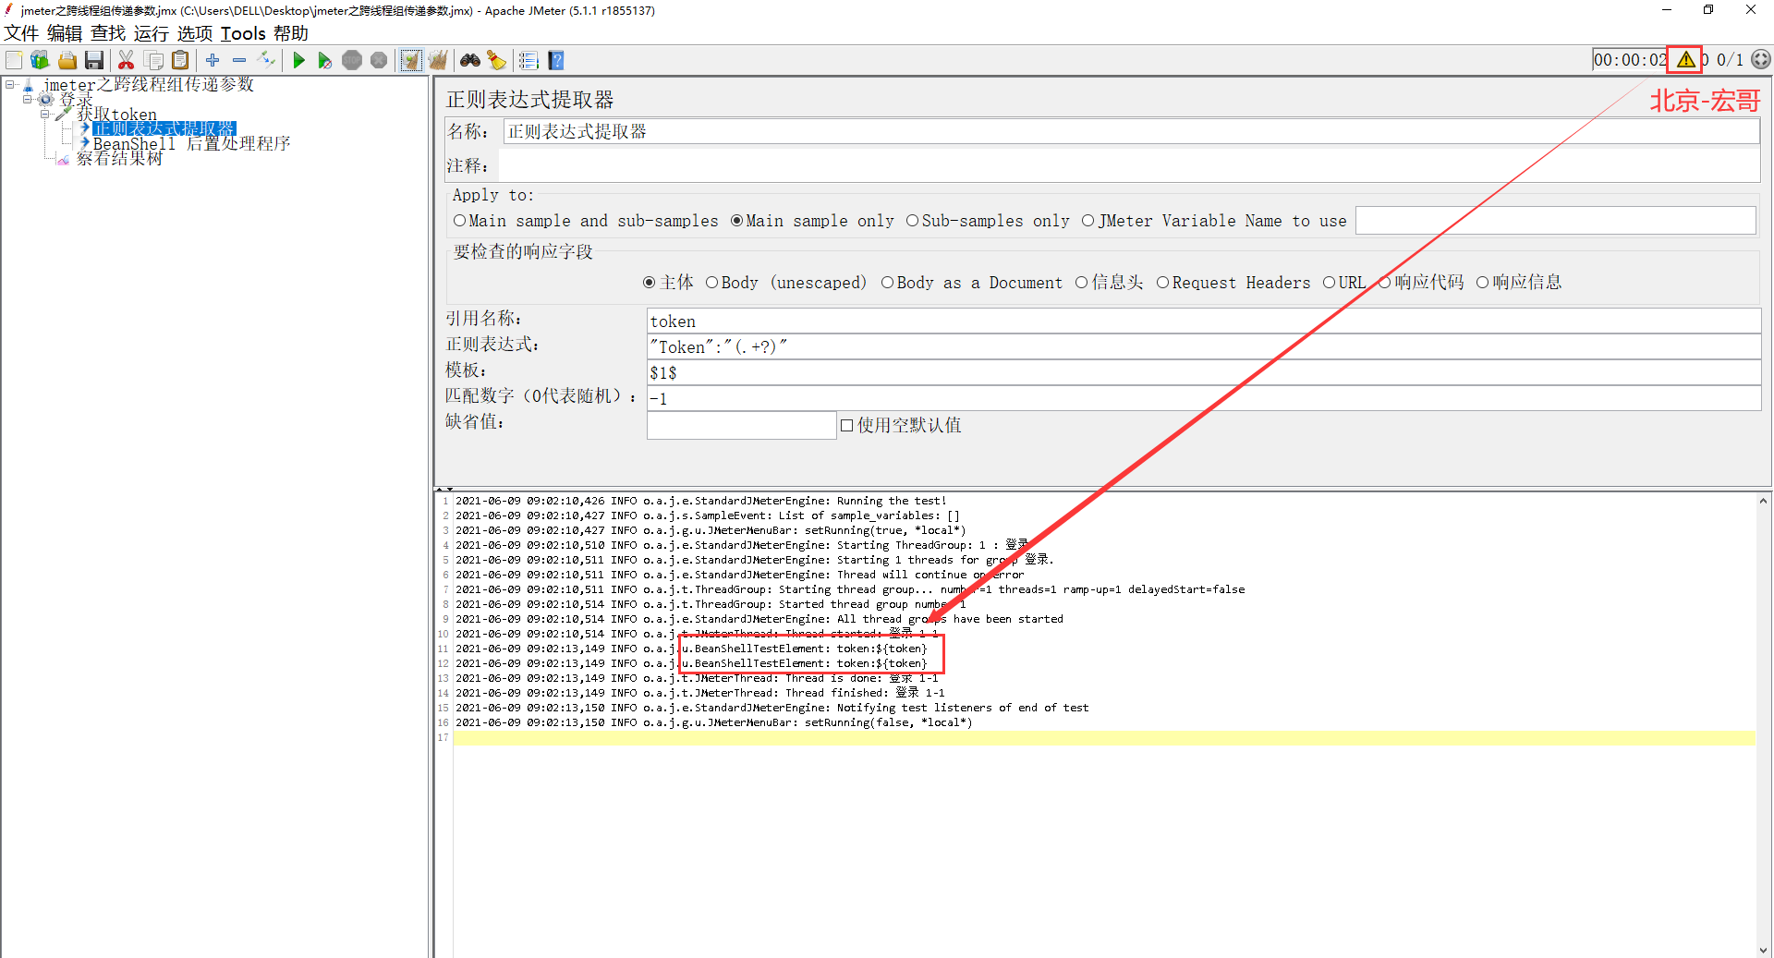Cut the selected element
Screen dimensions: 1774x958
[127, 61]
